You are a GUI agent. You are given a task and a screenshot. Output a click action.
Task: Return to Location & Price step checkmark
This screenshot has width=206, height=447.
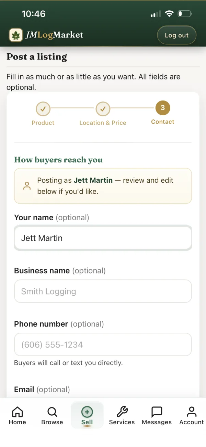tap(103, 109)
